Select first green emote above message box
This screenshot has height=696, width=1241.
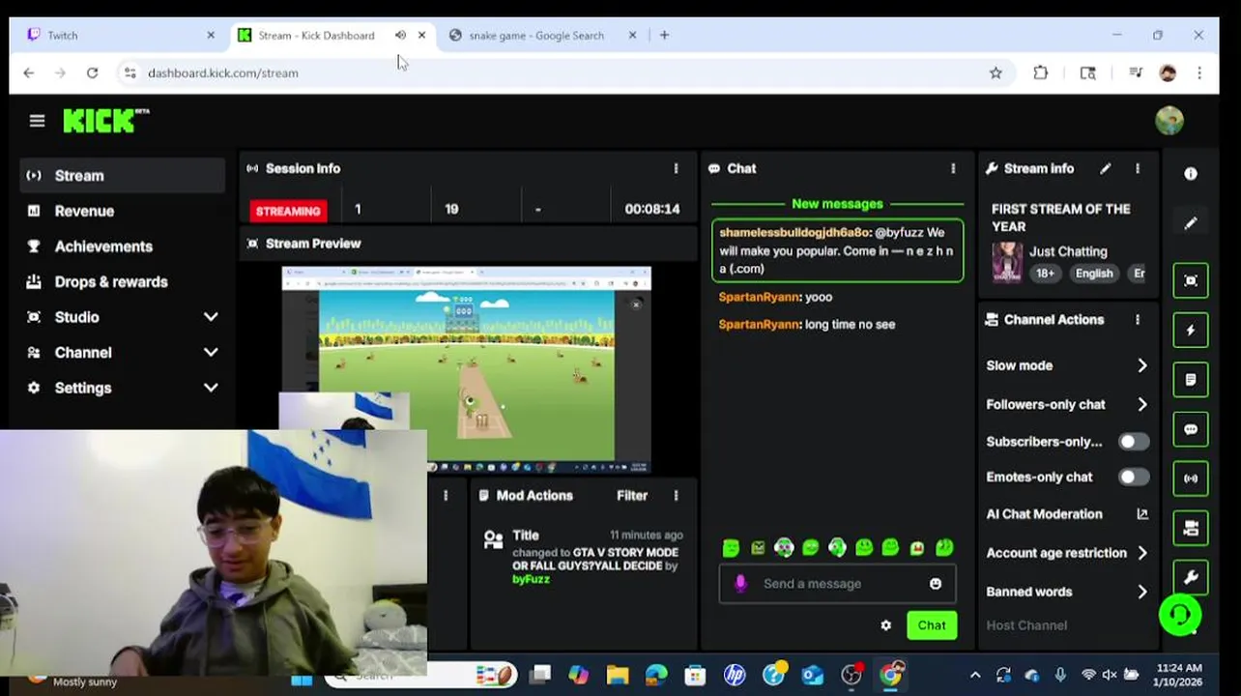tap(732, 548)
